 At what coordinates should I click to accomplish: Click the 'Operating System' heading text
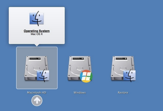pos(37,31)
